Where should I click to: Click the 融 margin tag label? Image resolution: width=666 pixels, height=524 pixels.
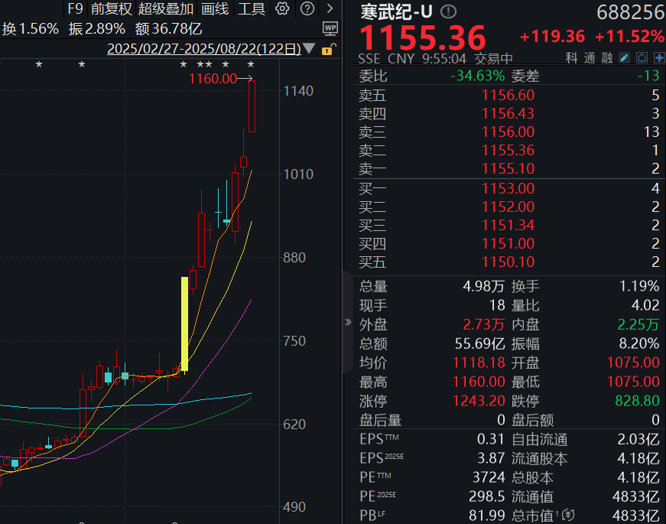[607, 58]
